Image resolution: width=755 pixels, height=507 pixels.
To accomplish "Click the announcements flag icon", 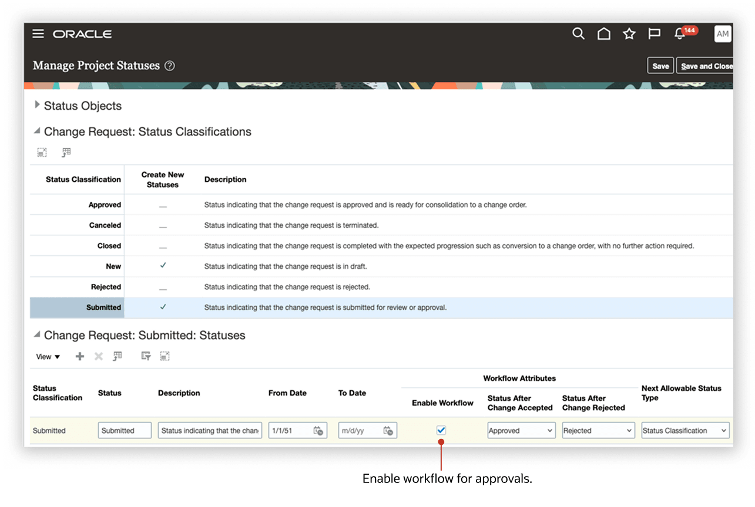I will click(x=653, y=34).
